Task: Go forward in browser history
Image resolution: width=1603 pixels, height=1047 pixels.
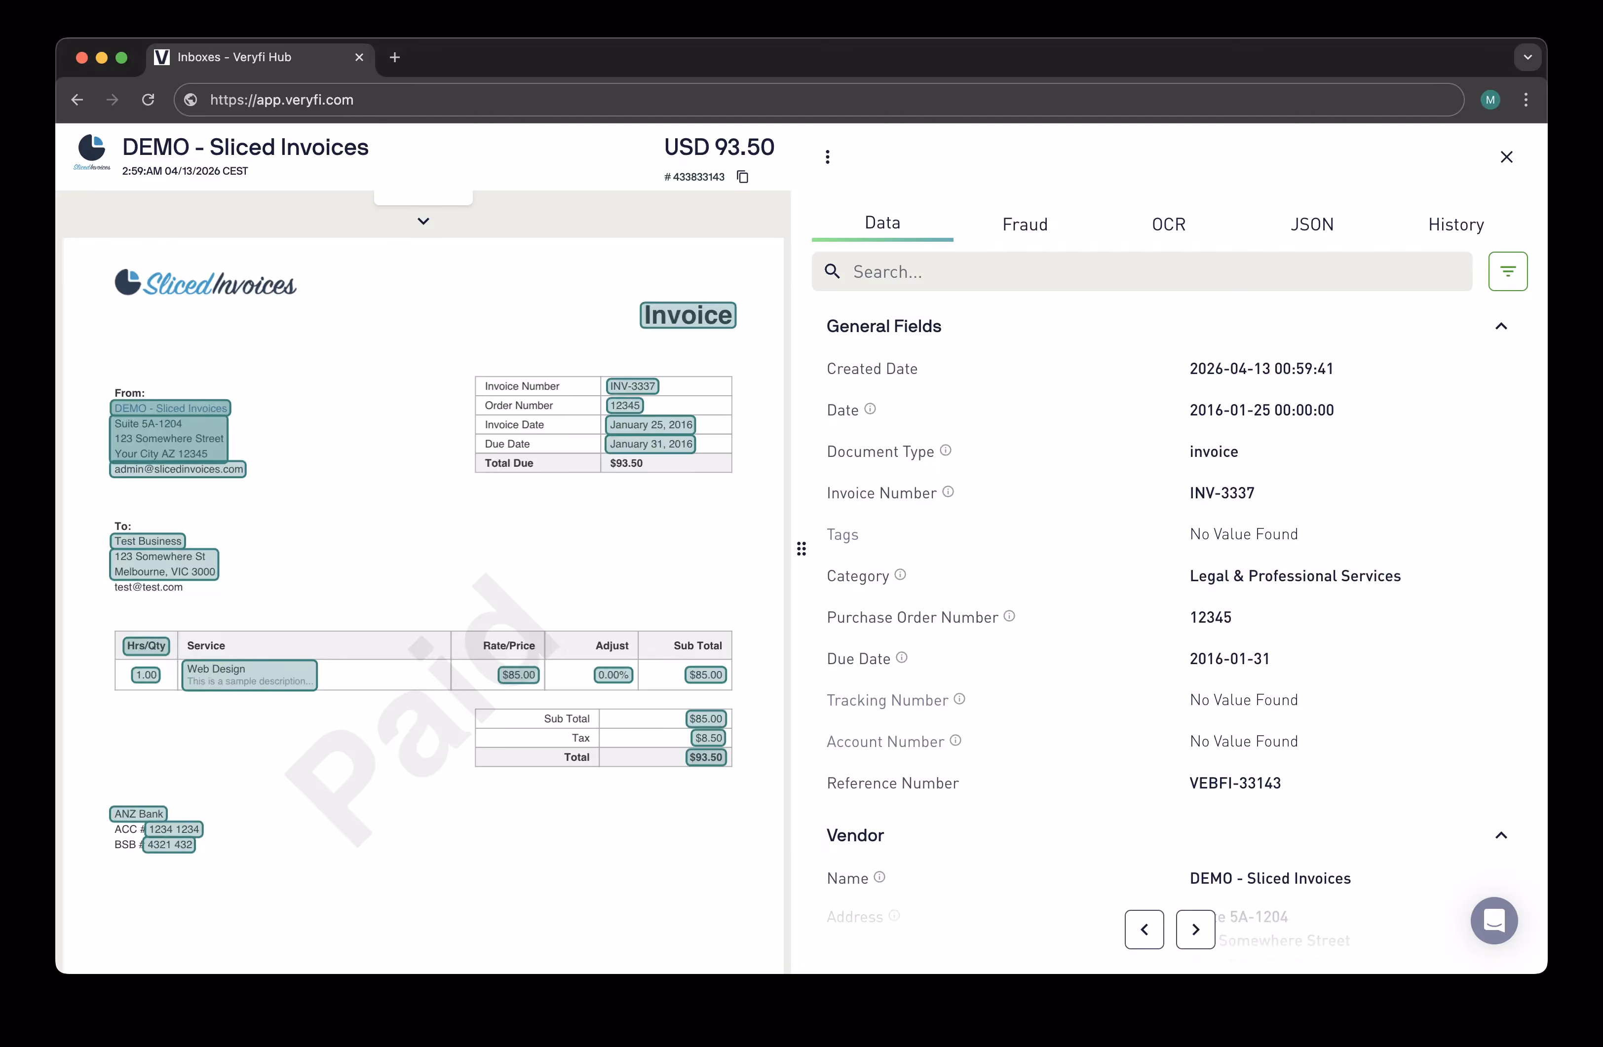Action: tap(113, 100)
